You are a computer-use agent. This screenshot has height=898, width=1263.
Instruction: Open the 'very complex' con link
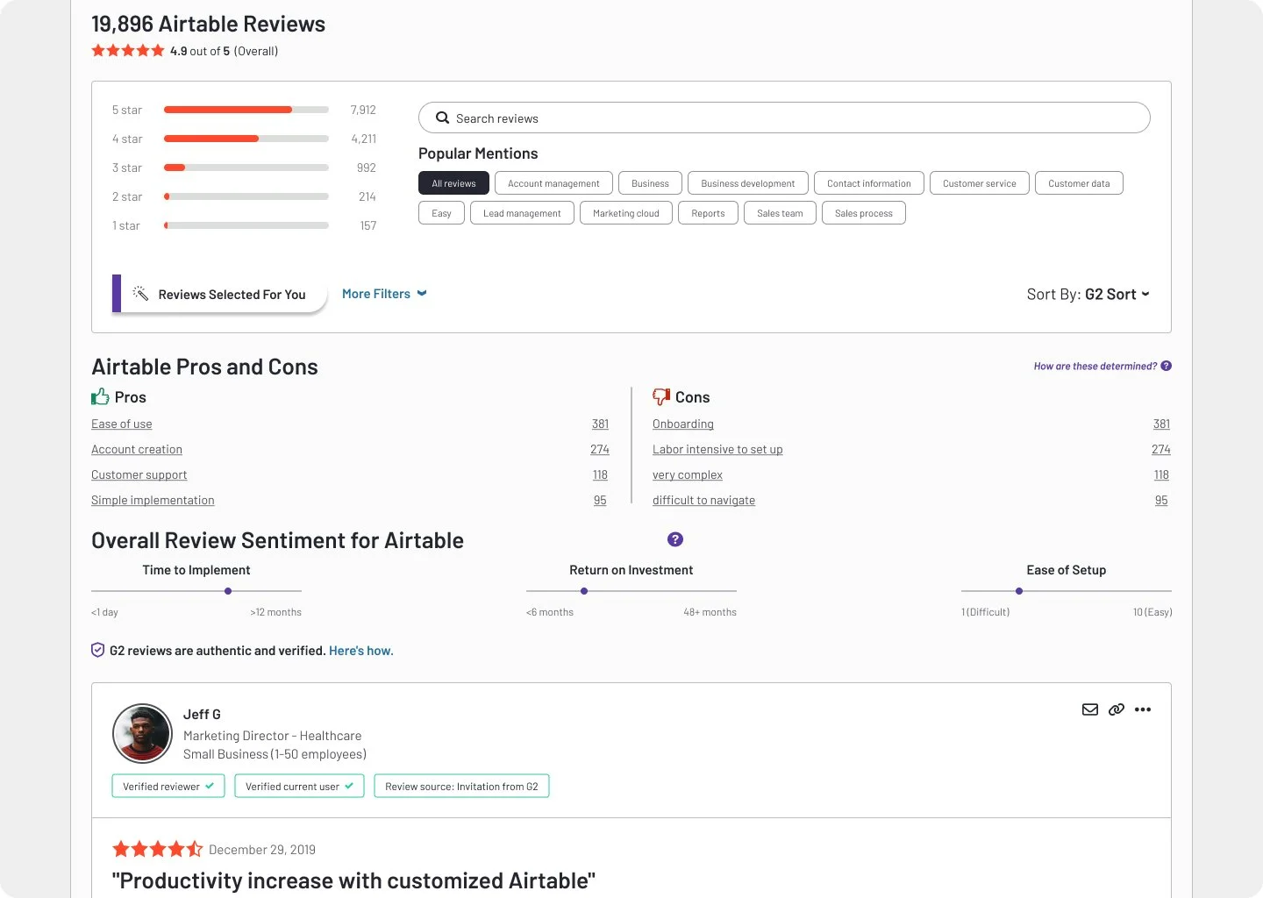688,474
